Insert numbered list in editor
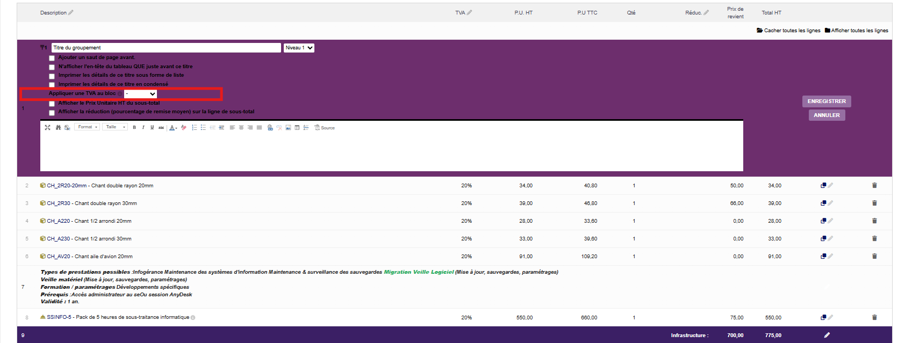Viewport: 905px width, 343px height. tap(195, 127)
